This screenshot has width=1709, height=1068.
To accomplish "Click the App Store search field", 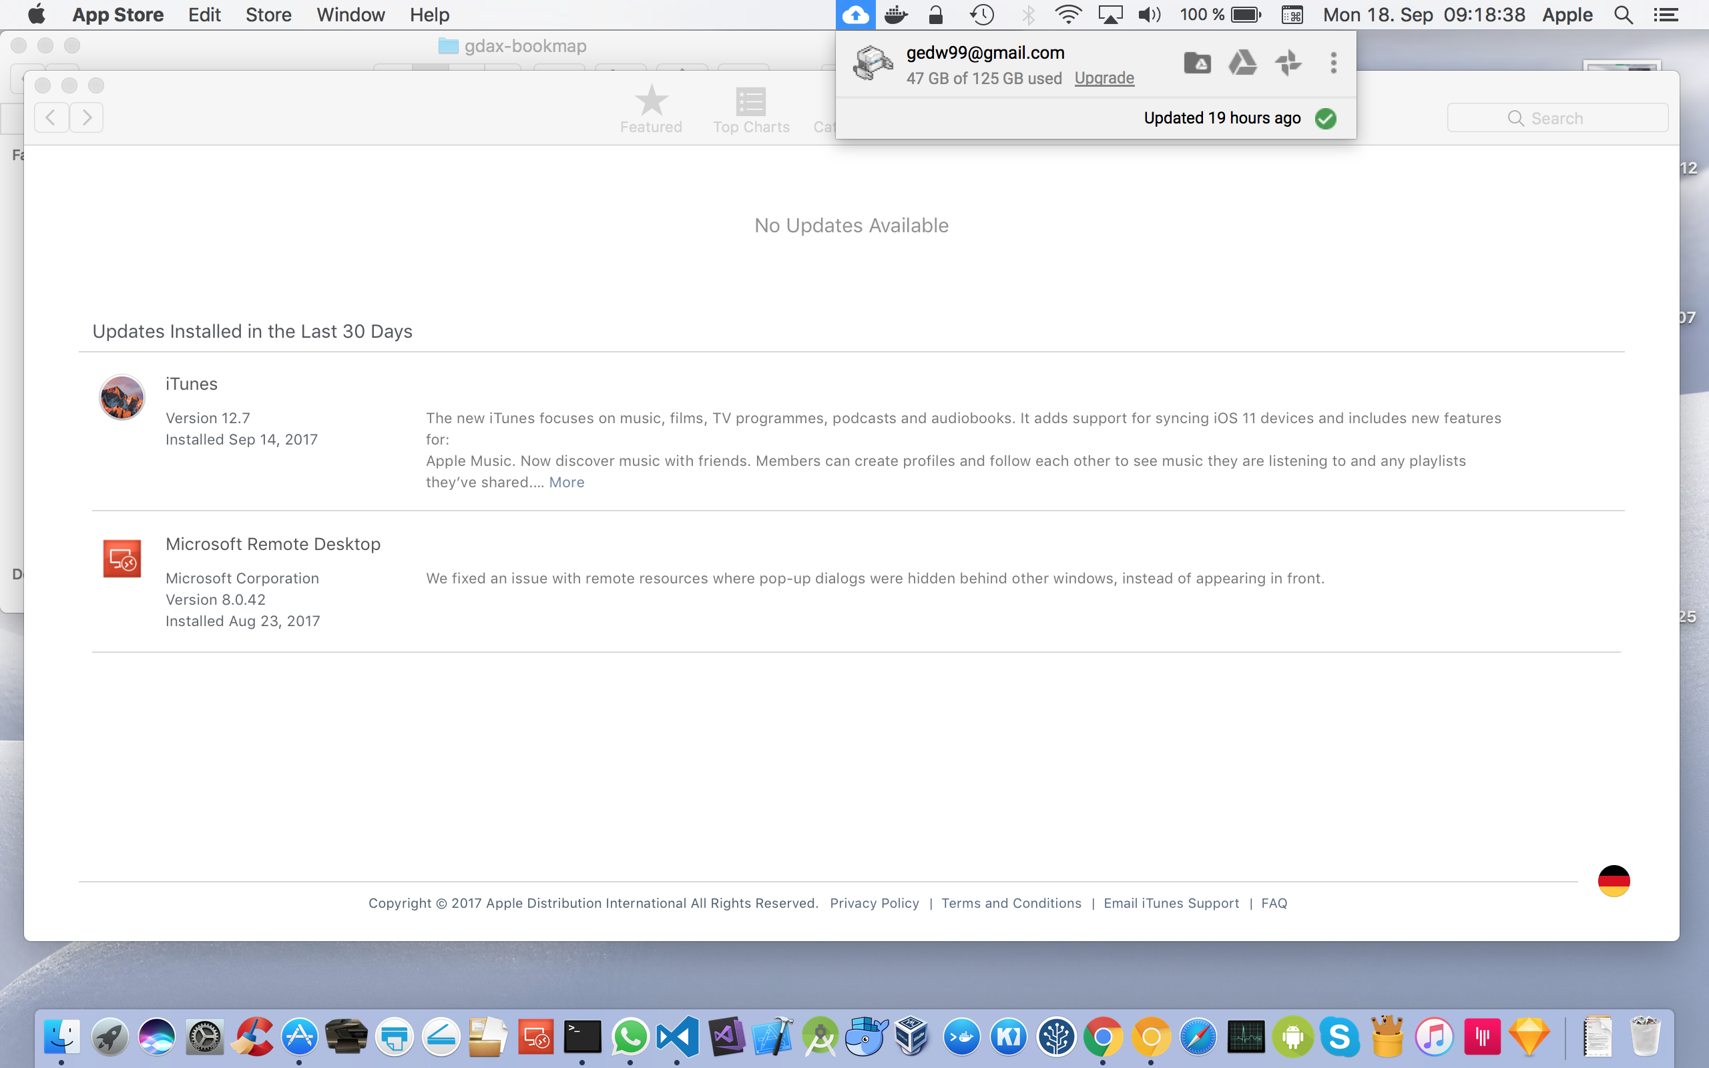I will pos(1557,118).
